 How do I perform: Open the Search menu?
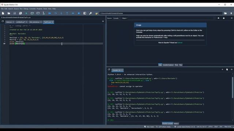tap(11, 9)
